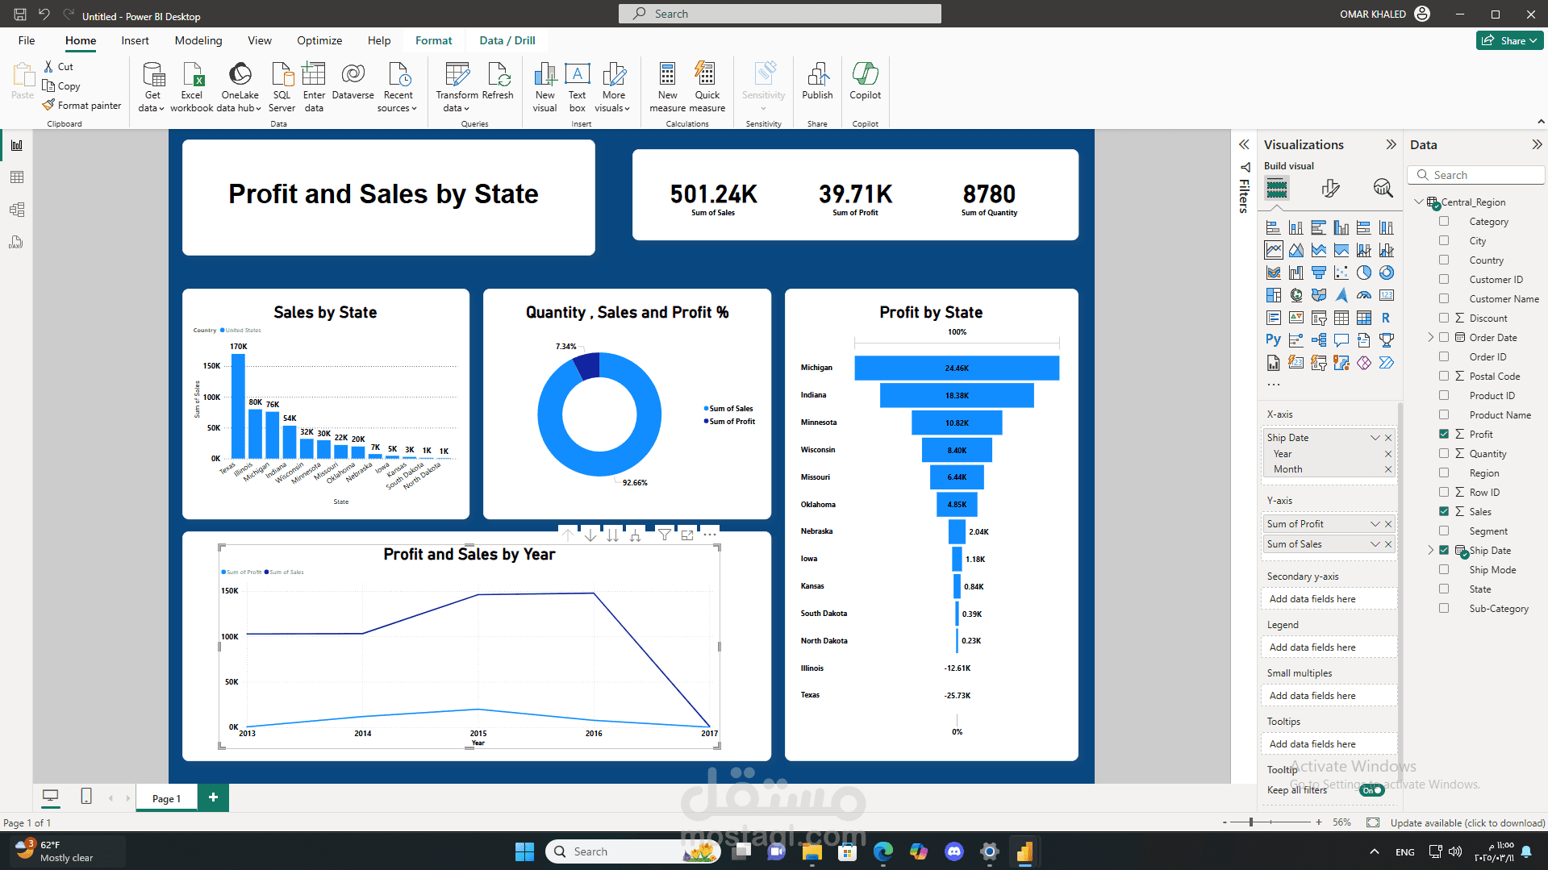Check the State field
Screen dimensions: 1548x870
(1444, 589)
